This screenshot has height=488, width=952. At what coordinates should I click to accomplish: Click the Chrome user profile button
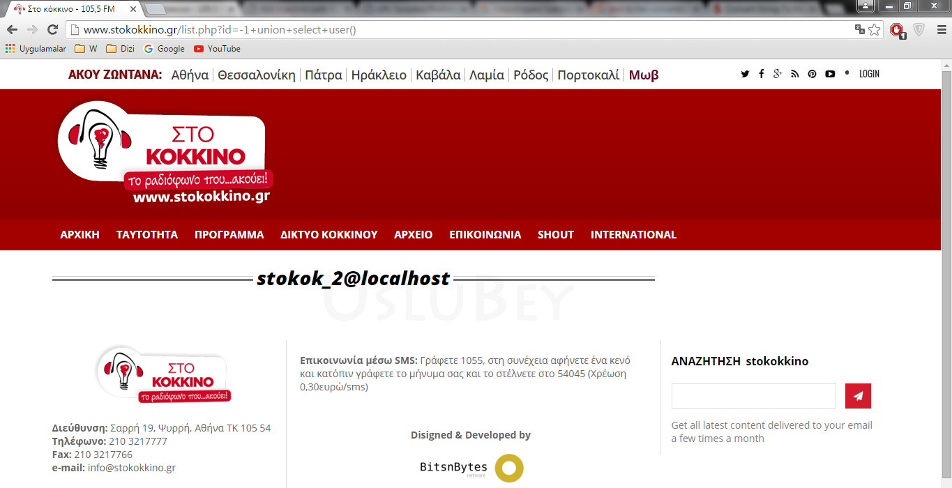(865, 6)
